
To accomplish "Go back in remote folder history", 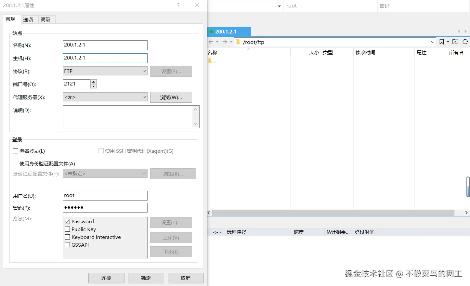I will [211, 42].
